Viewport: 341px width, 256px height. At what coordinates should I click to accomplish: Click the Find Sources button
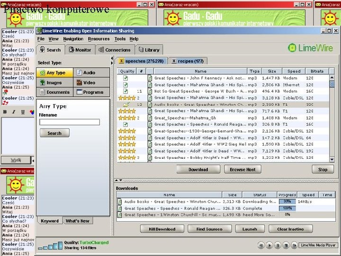(x=209, y=229)
